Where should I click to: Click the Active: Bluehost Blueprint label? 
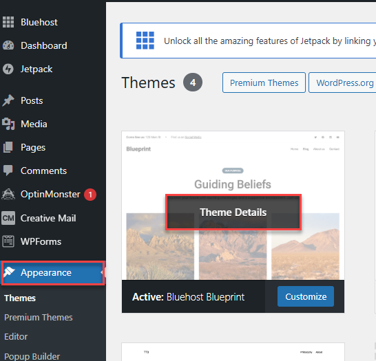(x=188, y=297)
